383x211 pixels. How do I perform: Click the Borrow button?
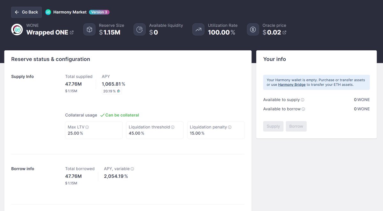point(296,126)
